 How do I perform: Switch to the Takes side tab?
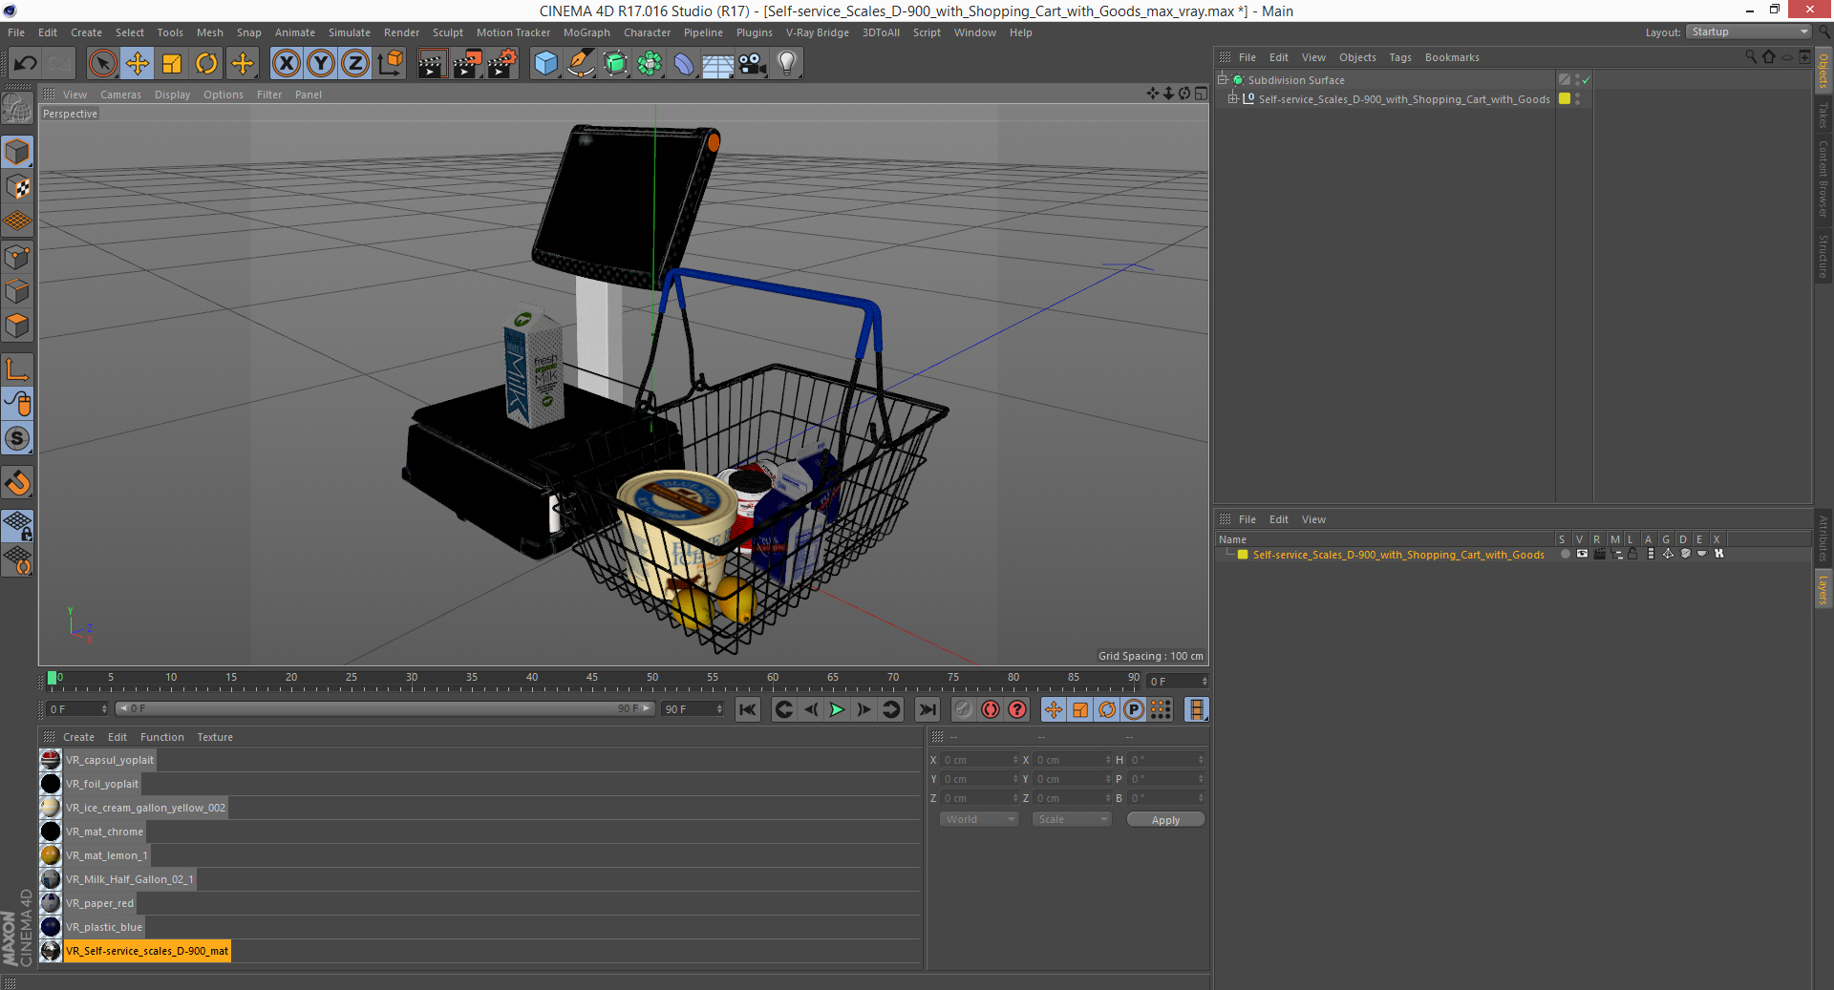(1823, 116)
